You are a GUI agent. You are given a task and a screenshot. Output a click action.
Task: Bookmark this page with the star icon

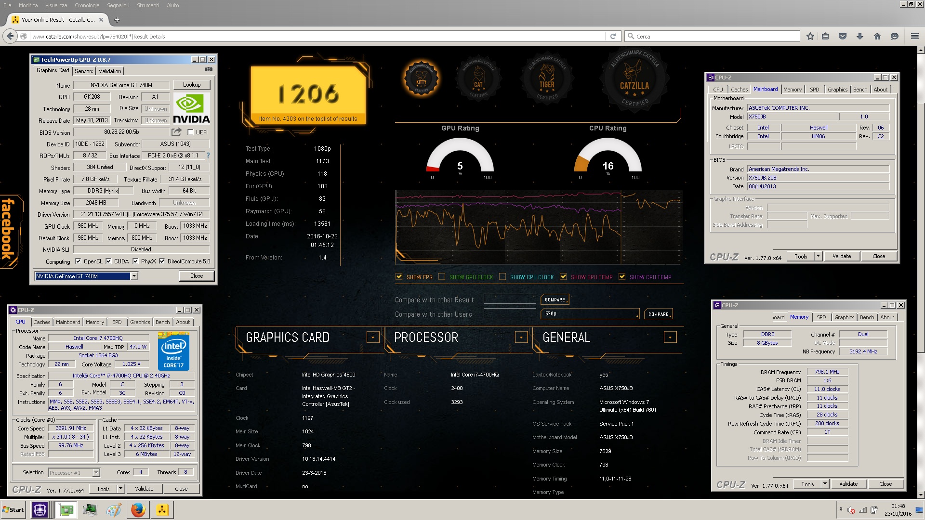[810, 36]
